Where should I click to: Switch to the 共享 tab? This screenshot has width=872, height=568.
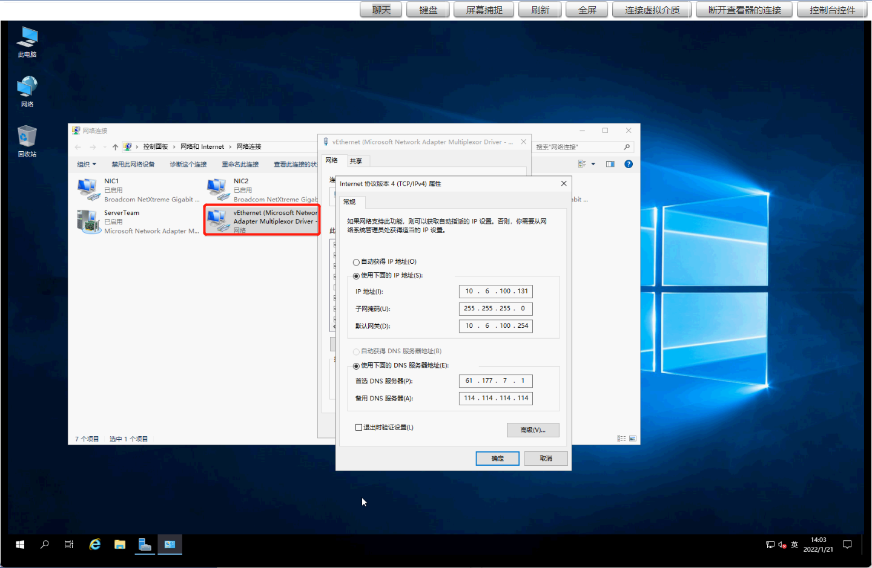pyautogui.click(x=357, y=160)
